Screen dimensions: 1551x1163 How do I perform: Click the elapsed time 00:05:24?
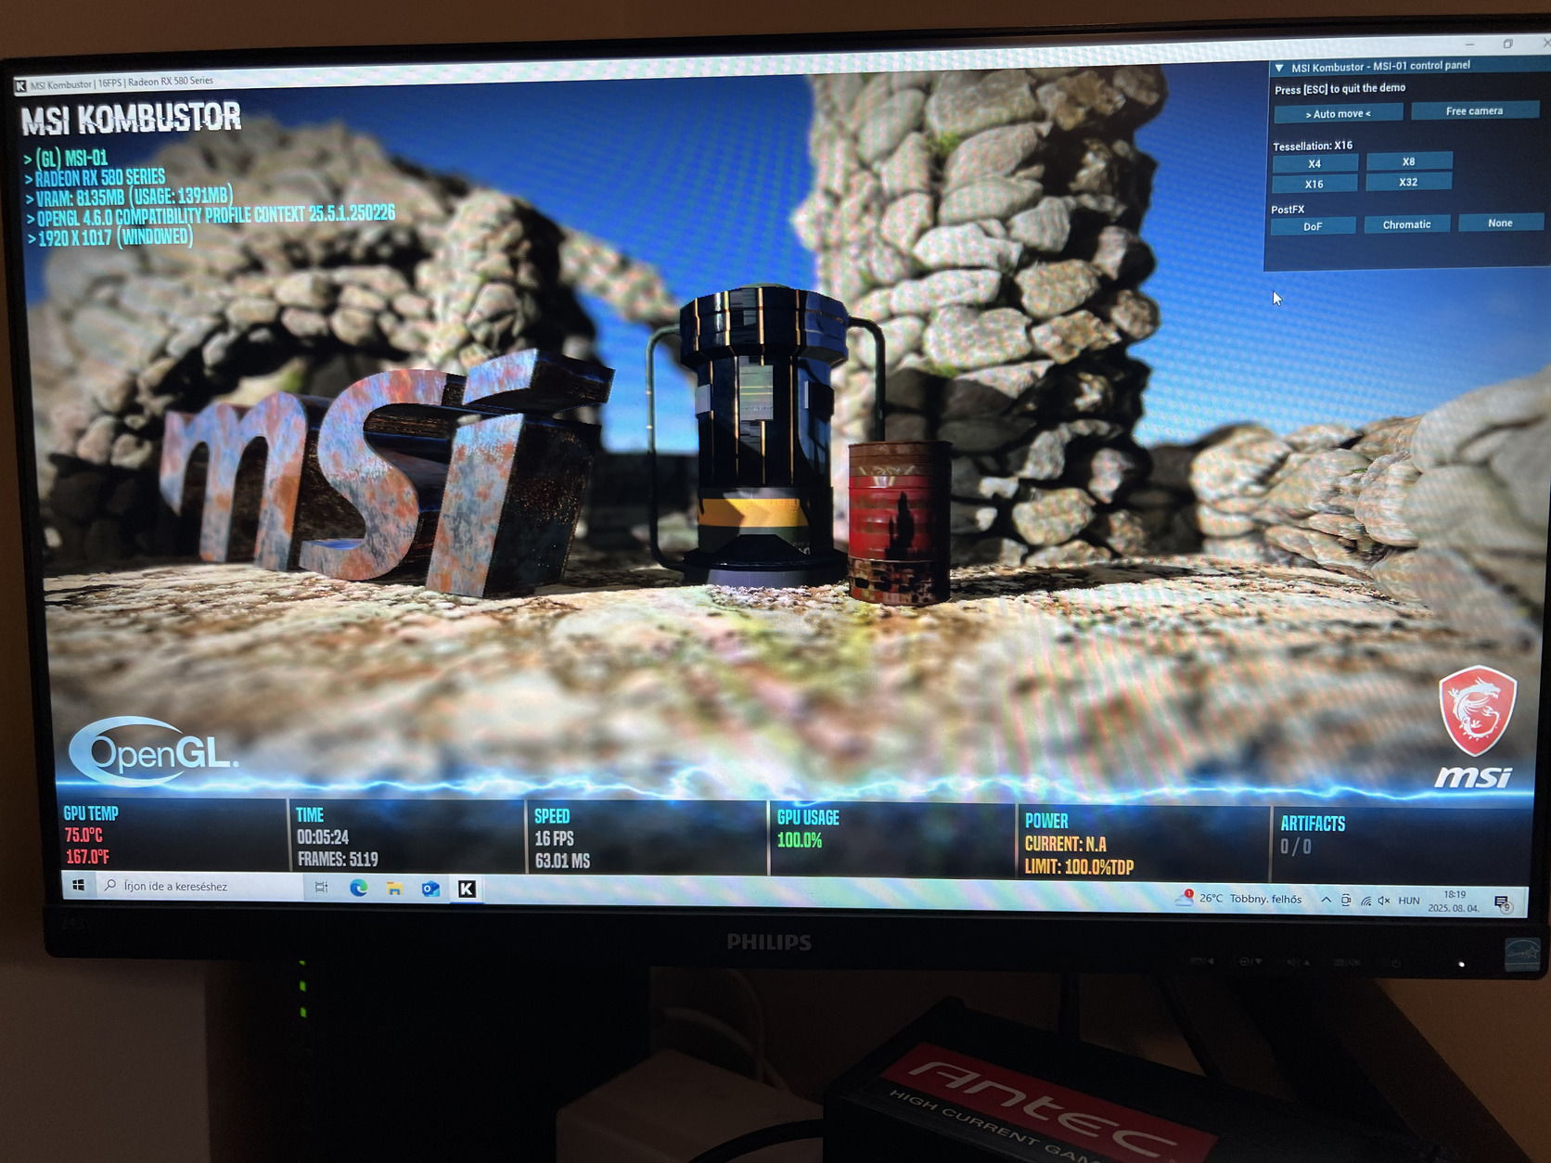point(323,837)
